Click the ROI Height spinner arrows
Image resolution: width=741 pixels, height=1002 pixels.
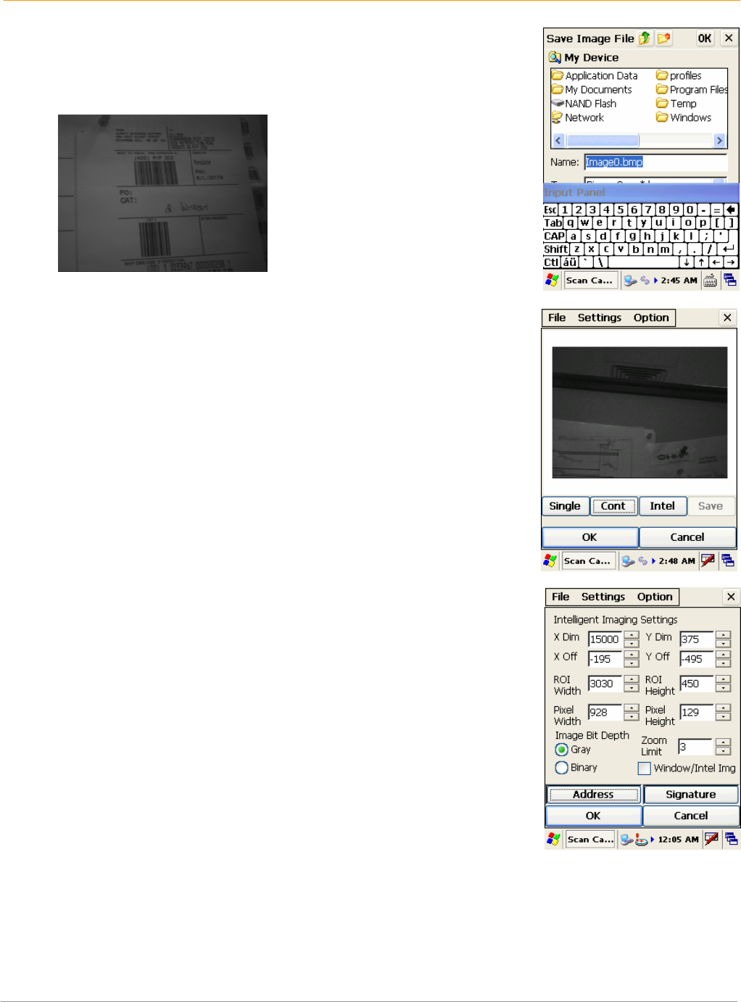tap(723, 684)
